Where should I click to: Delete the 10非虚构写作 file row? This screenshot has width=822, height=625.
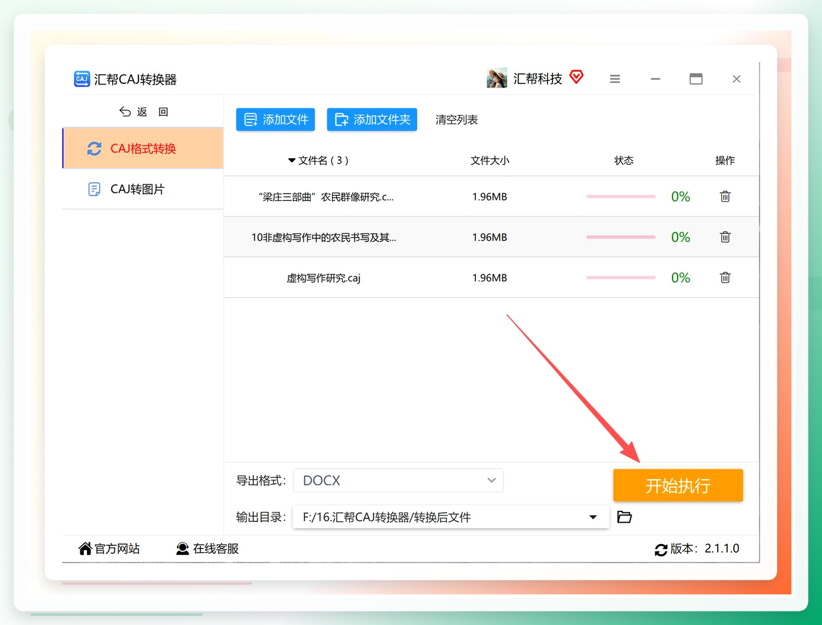(x=725, y=237)
